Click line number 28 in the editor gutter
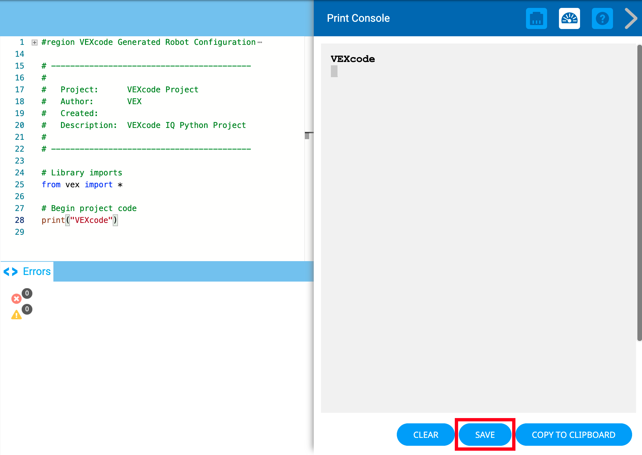The height and width of the screenshot is (455, 642). tap(19, 220)
